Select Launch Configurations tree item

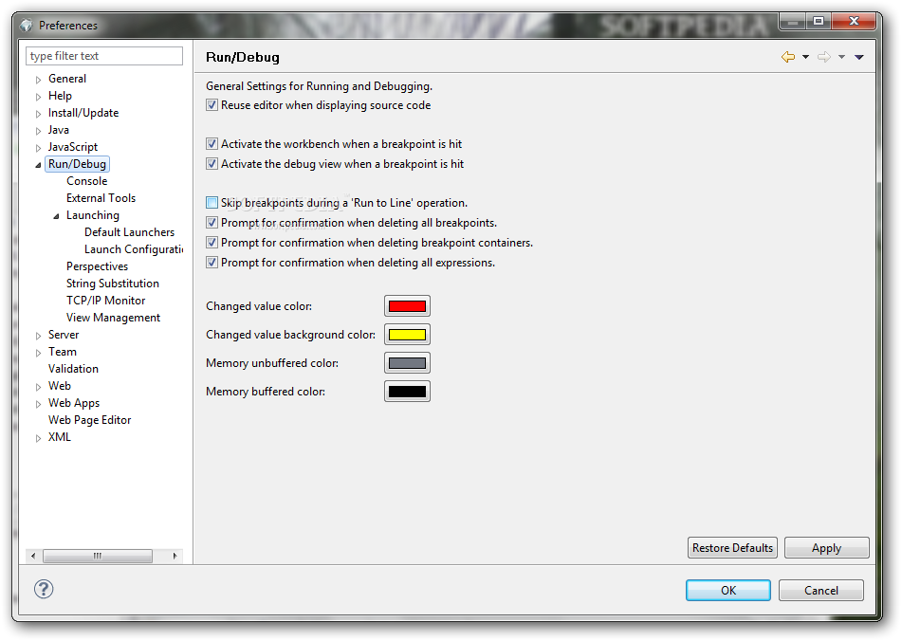click(x=134, y=249)
